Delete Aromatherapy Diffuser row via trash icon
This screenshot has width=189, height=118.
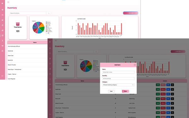(x=172, y=85)
